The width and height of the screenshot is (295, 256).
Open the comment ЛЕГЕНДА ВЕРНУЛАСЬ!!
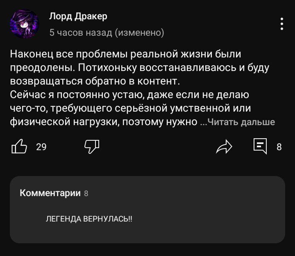(89, 219)
